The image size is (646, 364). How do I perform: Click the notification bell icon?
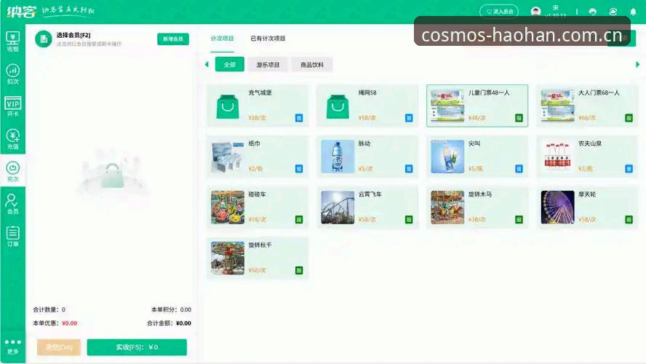point(633,12)
